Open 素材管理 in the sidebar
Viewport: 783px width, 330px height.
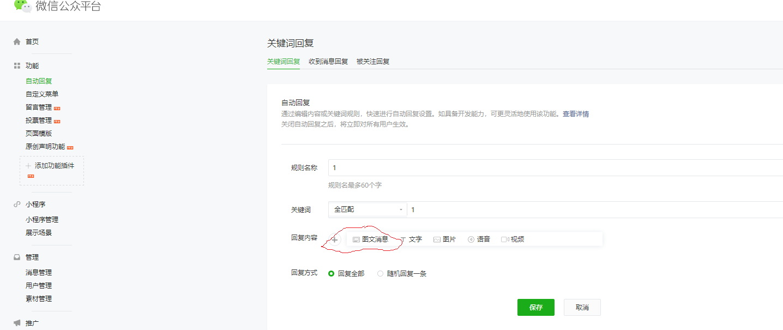pos(39,299)
